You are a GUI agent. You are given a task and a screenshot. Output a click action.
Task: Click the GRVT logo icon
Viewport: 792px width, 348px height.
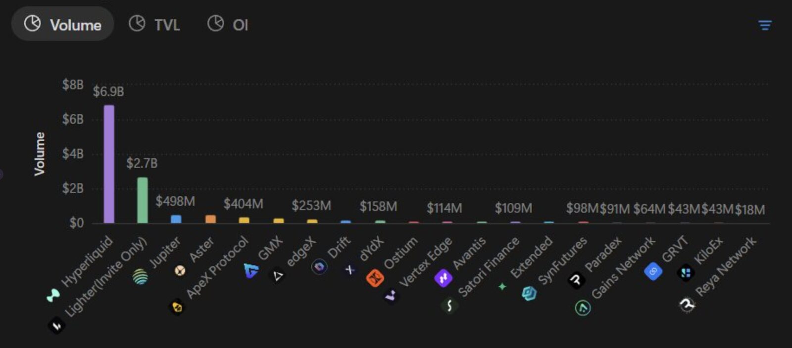tap(653, 271)
